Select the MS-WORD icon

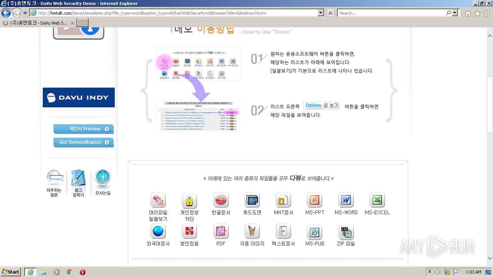(x=346, y=200)
